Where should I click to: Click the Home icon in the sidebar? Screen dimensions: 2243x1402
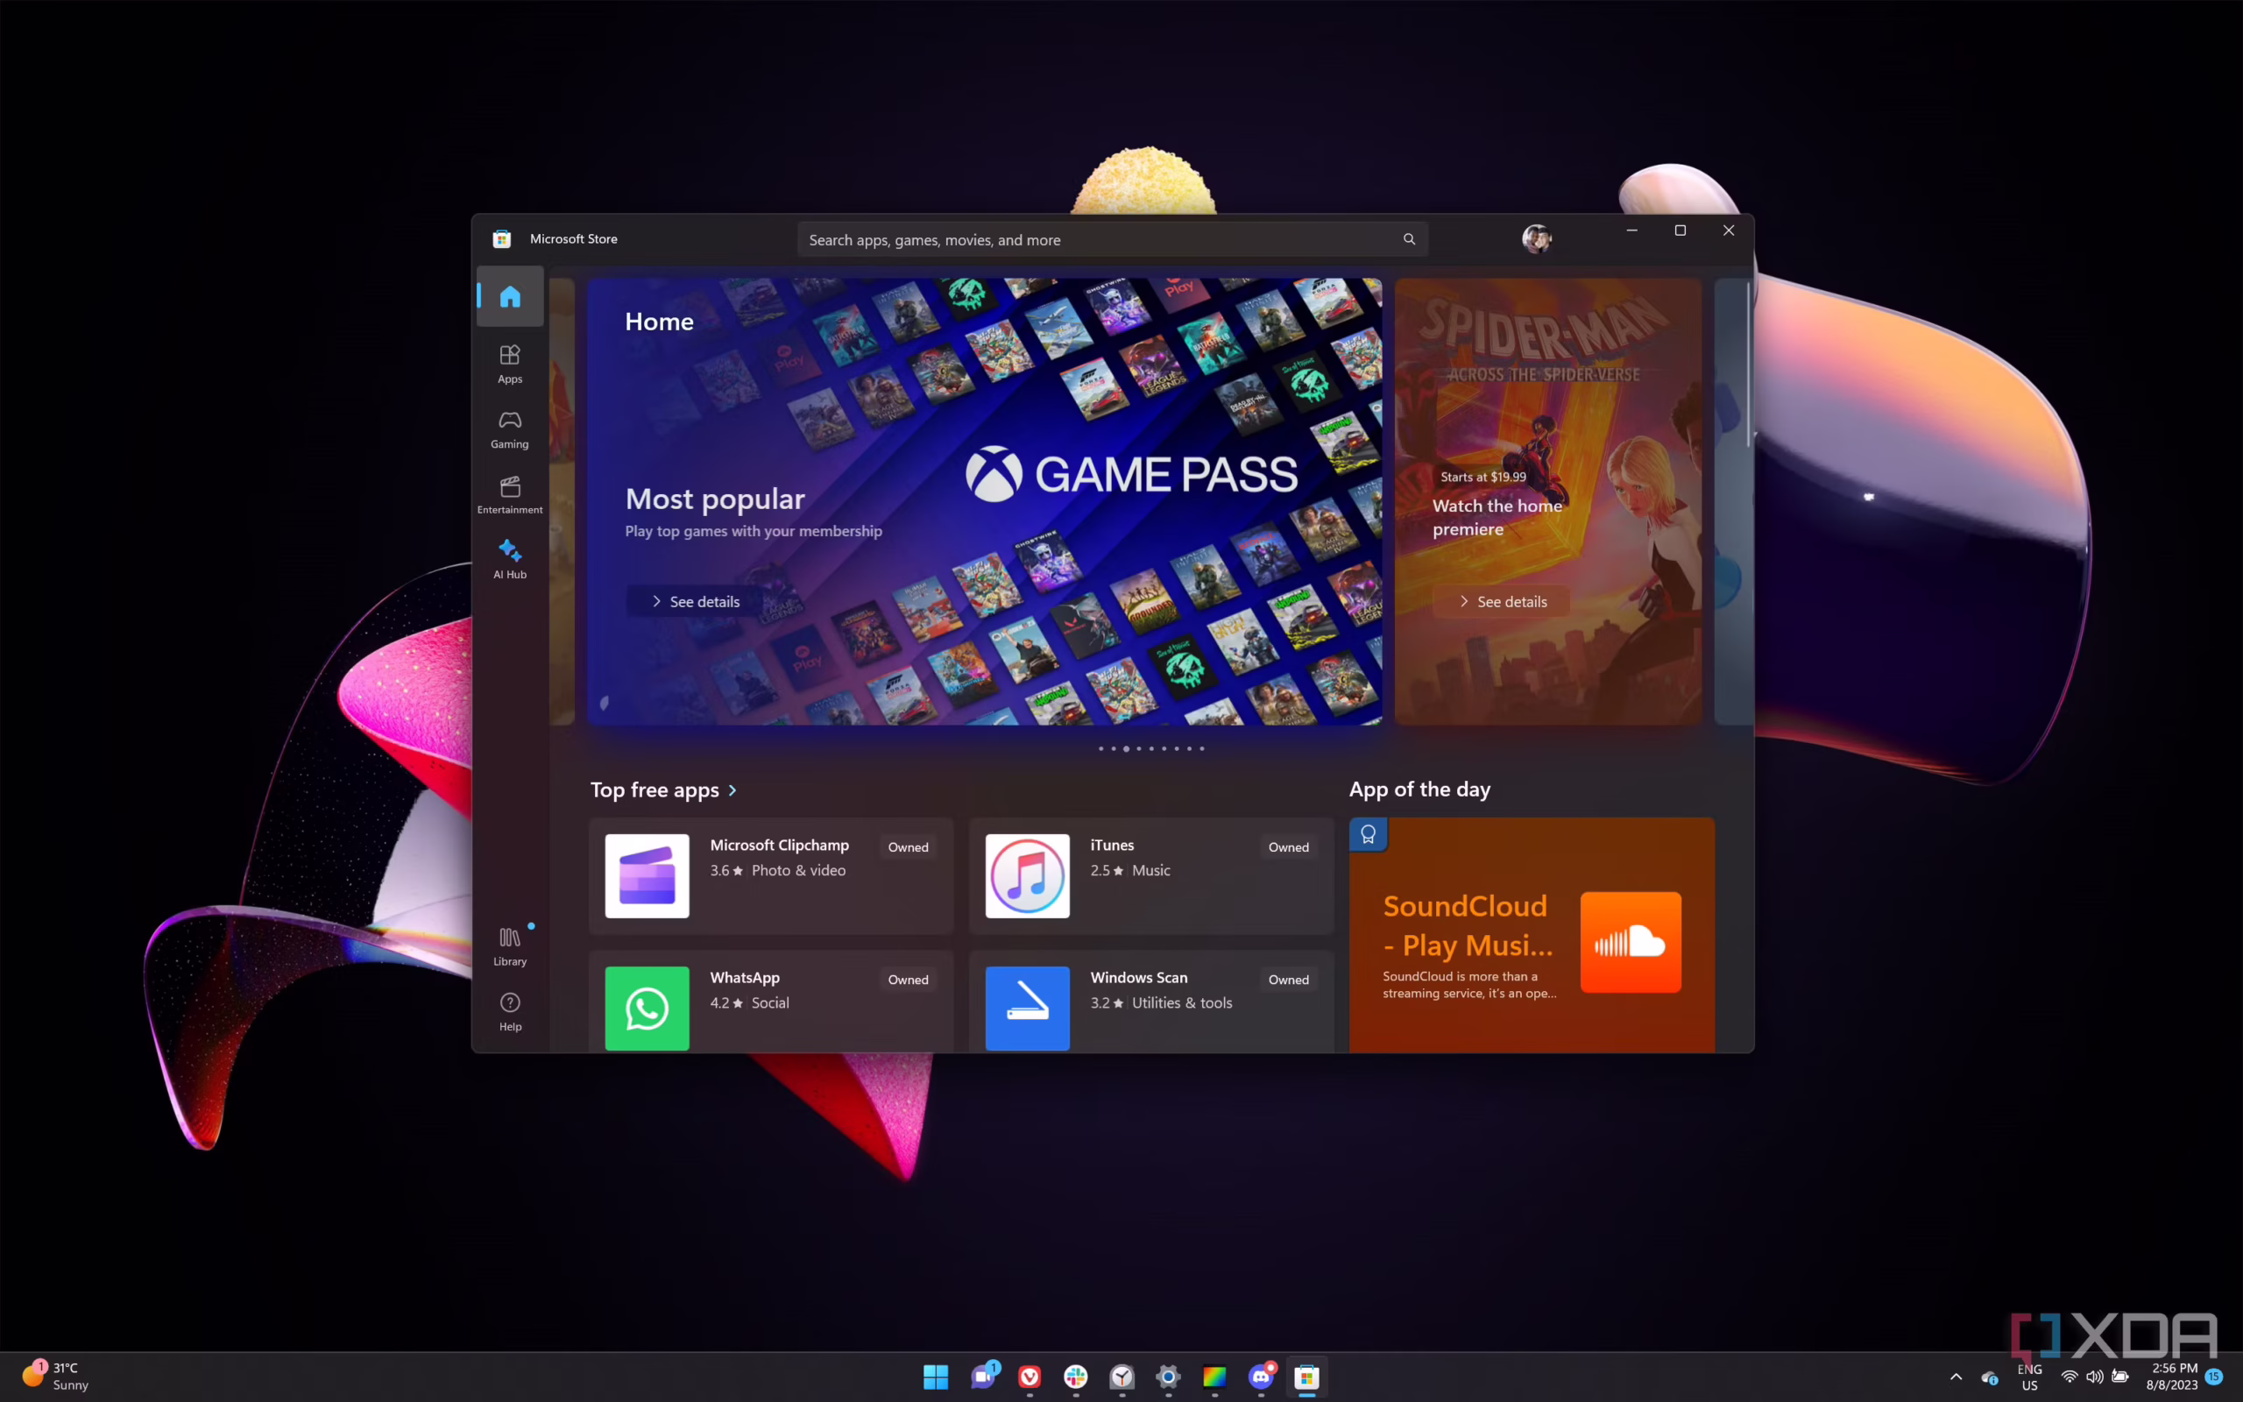509,296
